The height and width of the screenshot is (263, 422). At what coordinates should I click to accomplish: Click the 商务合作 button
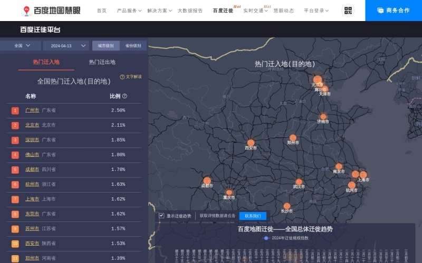pyautogui.click(x=394, y=11)
